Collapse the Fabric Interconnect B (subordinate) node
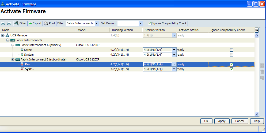 coord(13,59)
